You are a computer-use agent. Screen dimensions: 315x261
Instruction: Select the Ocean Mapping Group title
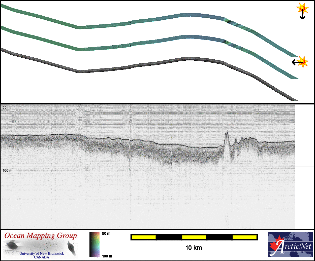coord(41,236)
